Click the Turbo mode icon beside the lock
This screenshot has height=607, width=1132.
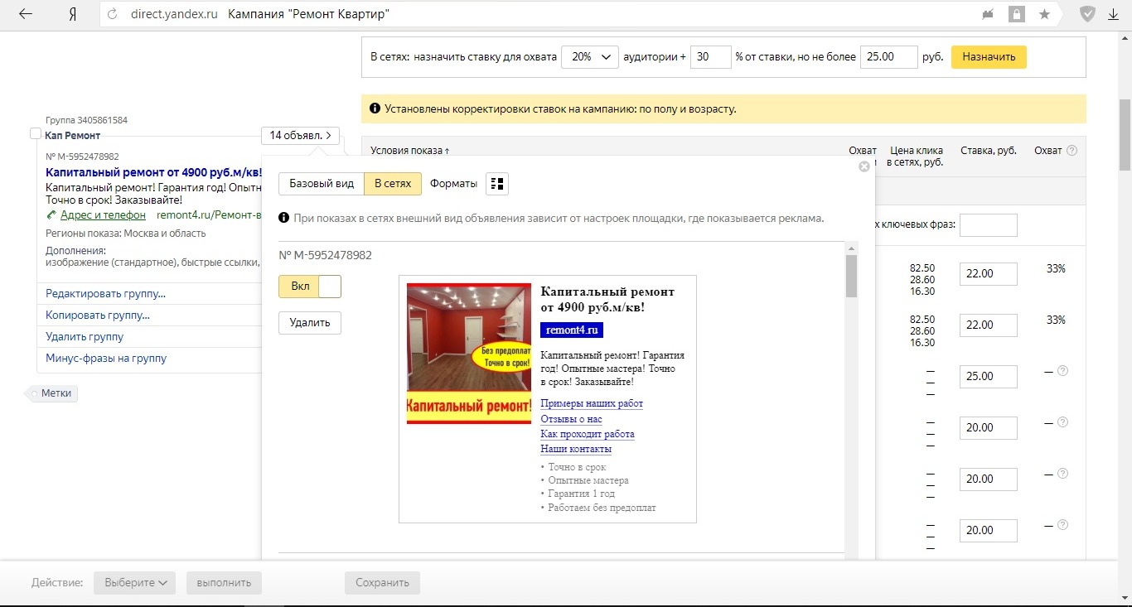coord(987,14)
